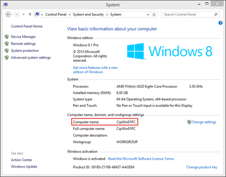Click Change product key link

click(202, 167)
